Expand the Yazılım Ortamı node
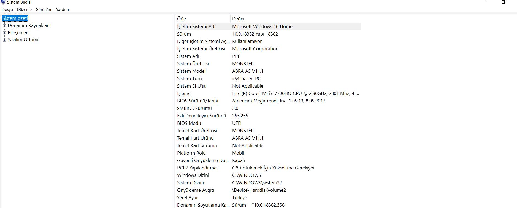This screenshot has width=517, height=208. [x=4, y=40]
